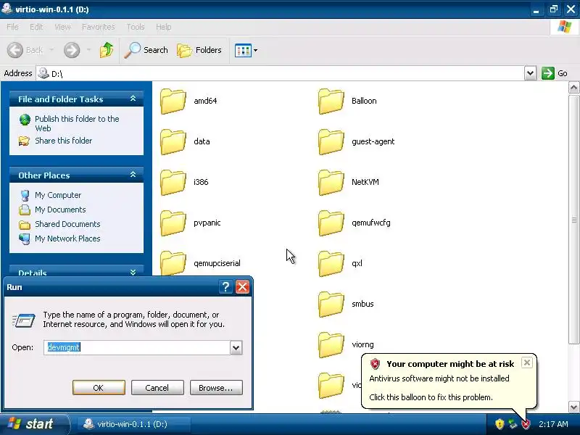This screenshot has height=435, width=580.
Task: Click the 2:17 AM clock
Action: (x=553, y=424)
